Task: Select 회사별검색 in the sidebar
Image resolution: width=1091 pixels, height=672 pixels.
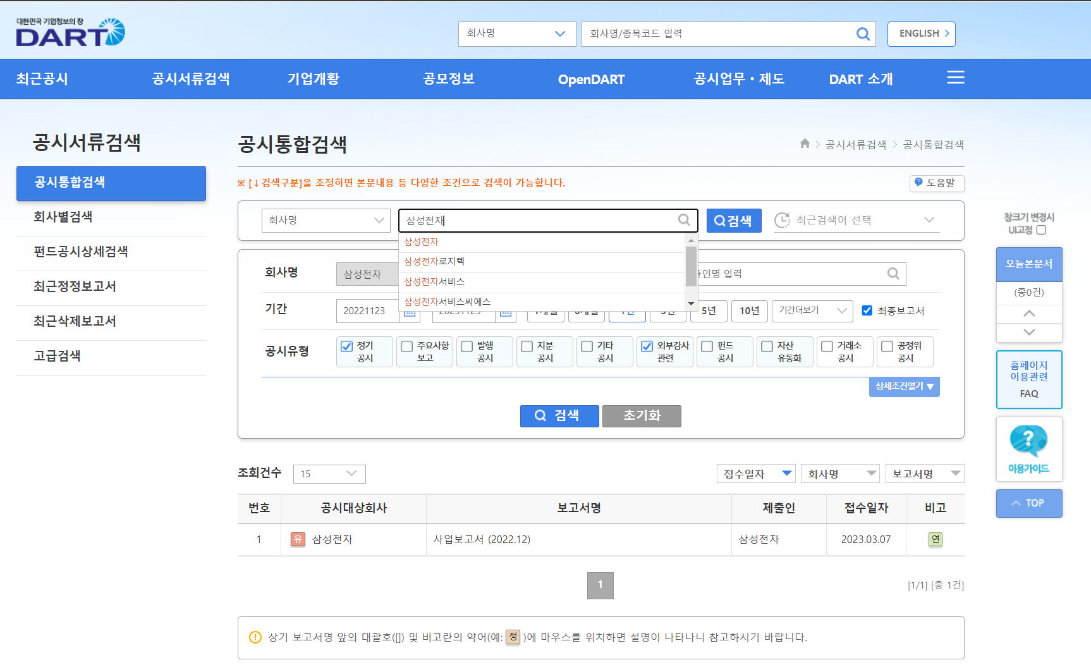Action: (111, 217)
